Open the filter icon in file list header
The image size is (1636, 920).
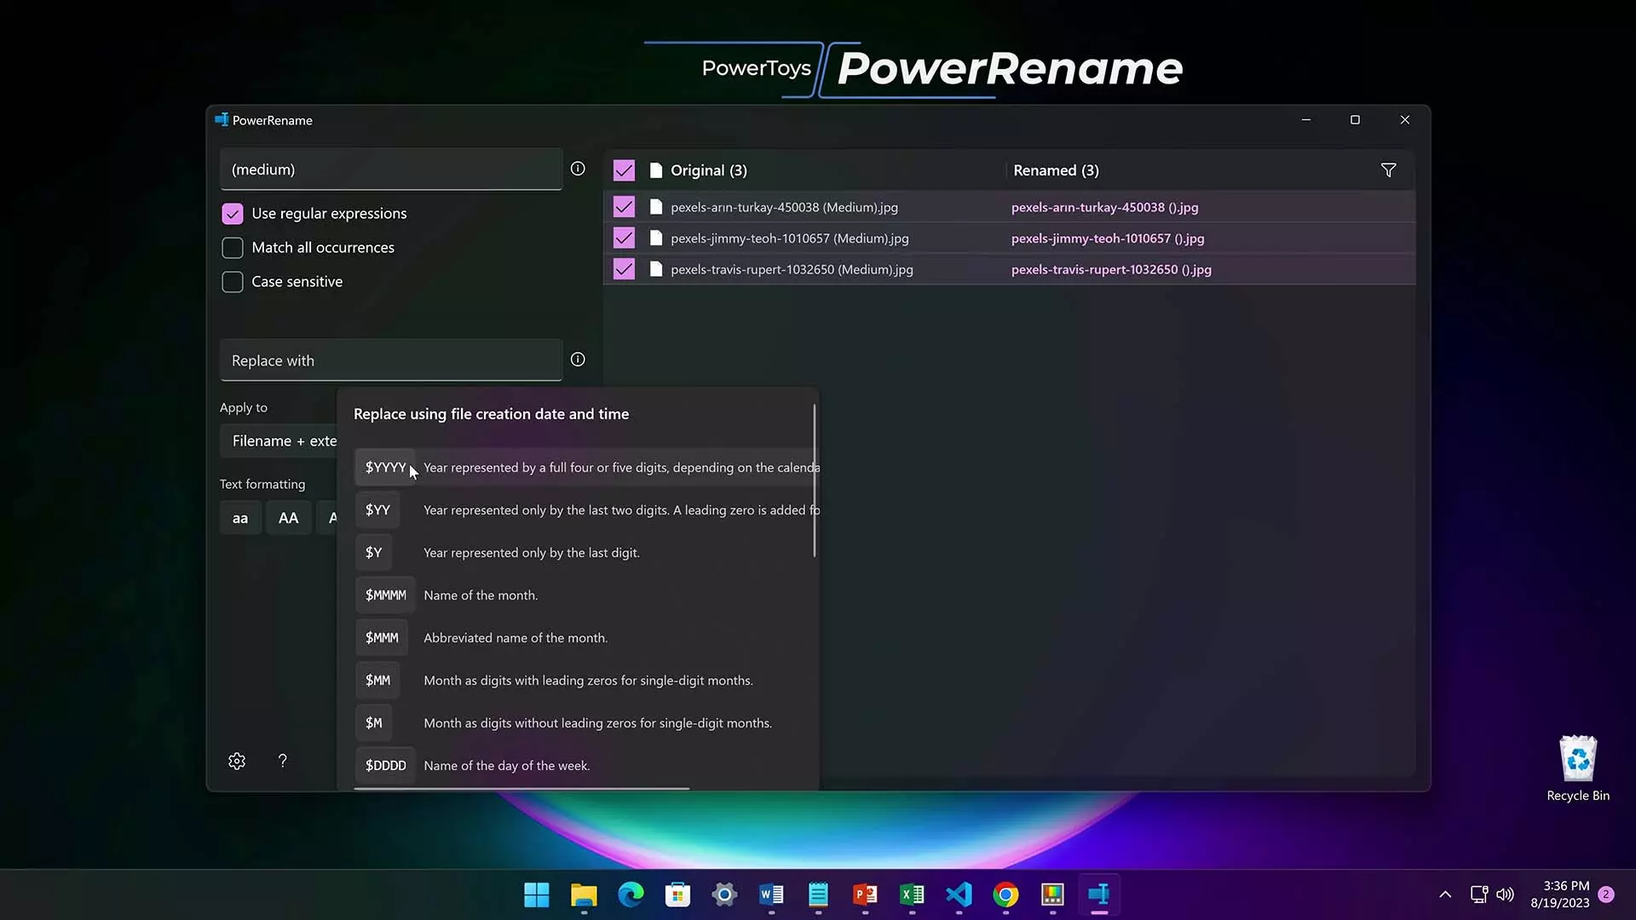(1388, 170)
